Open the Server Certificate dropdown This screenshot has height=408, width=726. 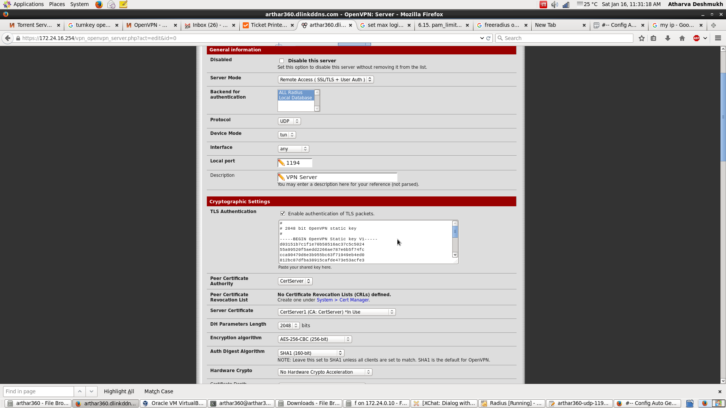[x=337, y=312]
